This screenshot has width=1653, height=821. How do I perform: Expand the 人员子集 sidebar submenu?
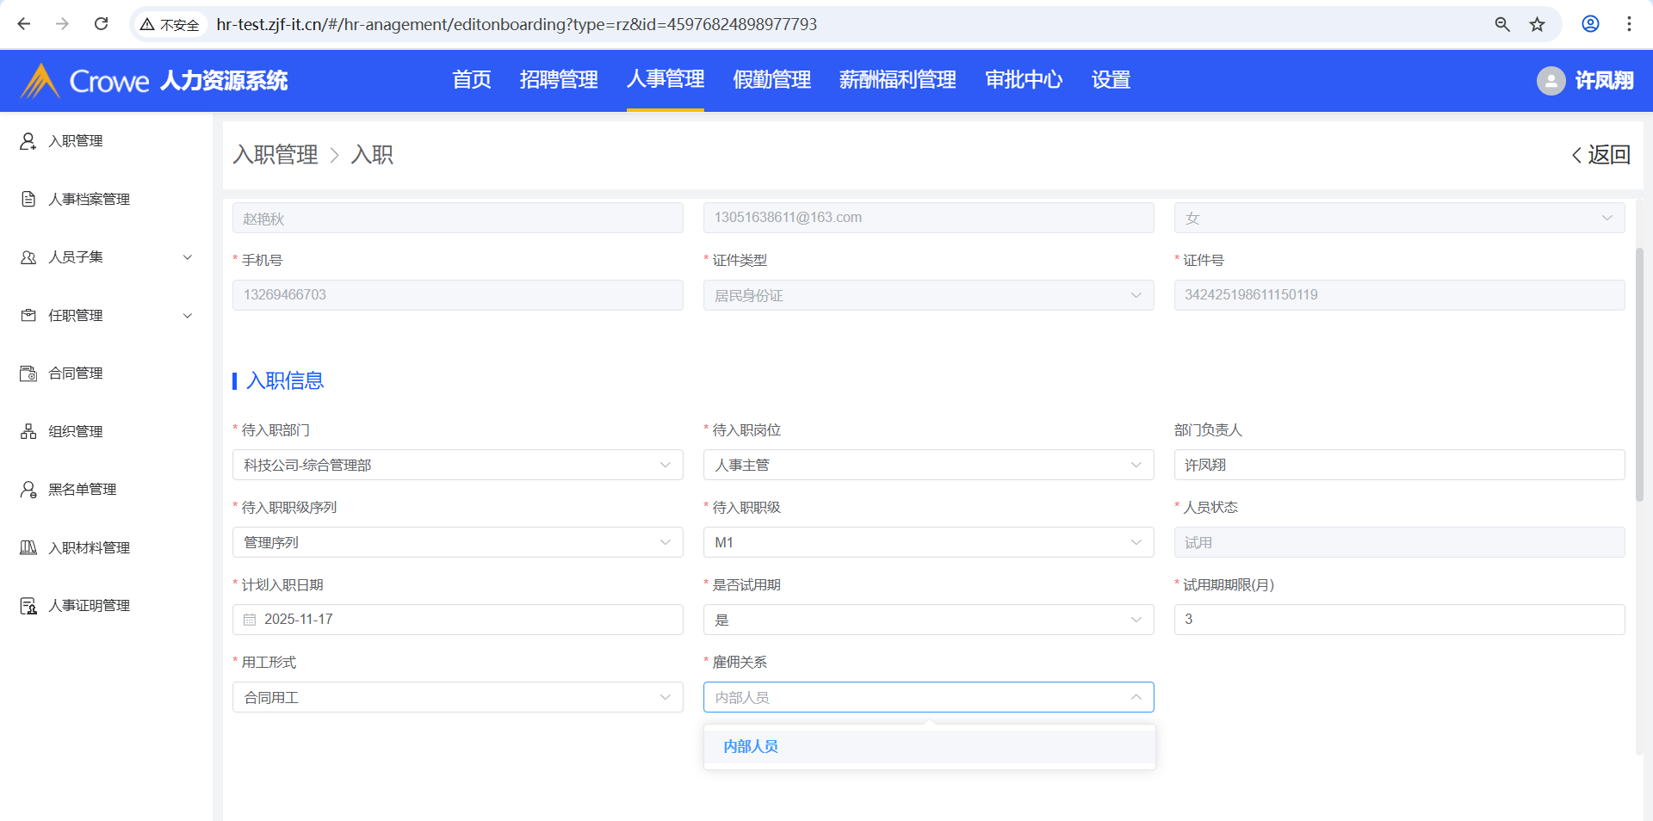187,257
